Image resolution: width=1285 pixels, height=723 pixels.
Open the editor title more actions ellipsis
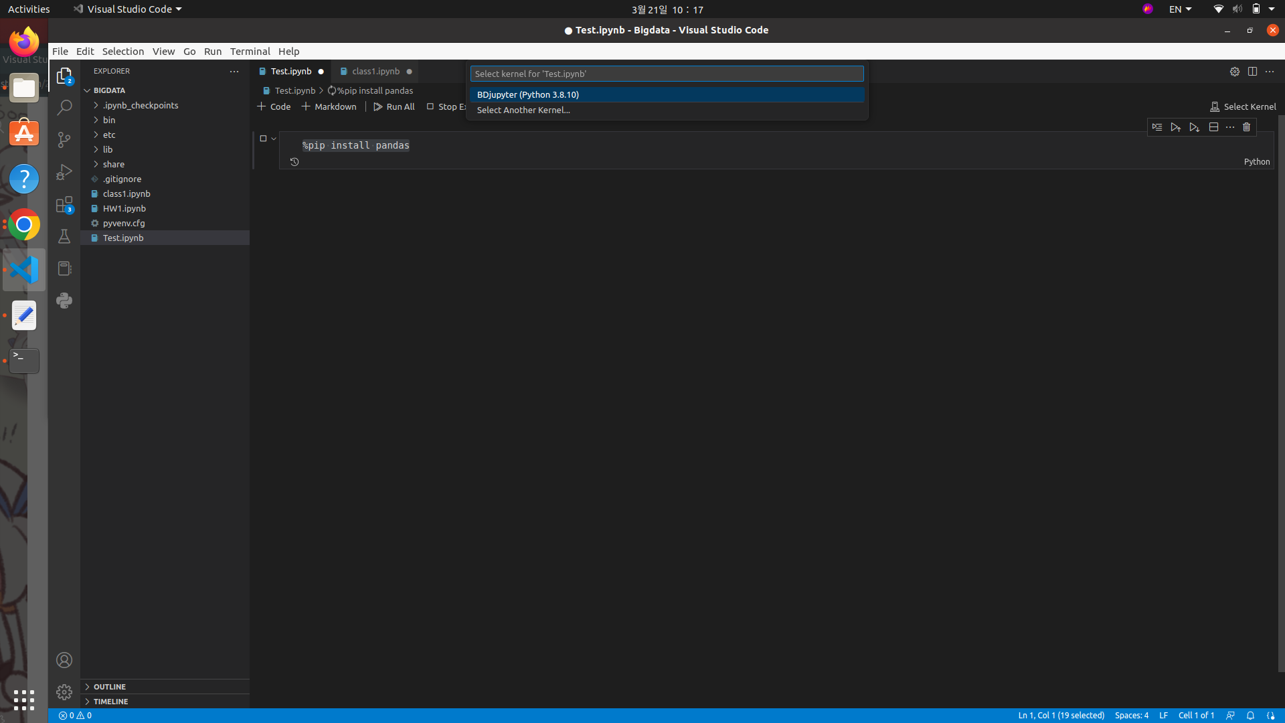pos(1270,72)
